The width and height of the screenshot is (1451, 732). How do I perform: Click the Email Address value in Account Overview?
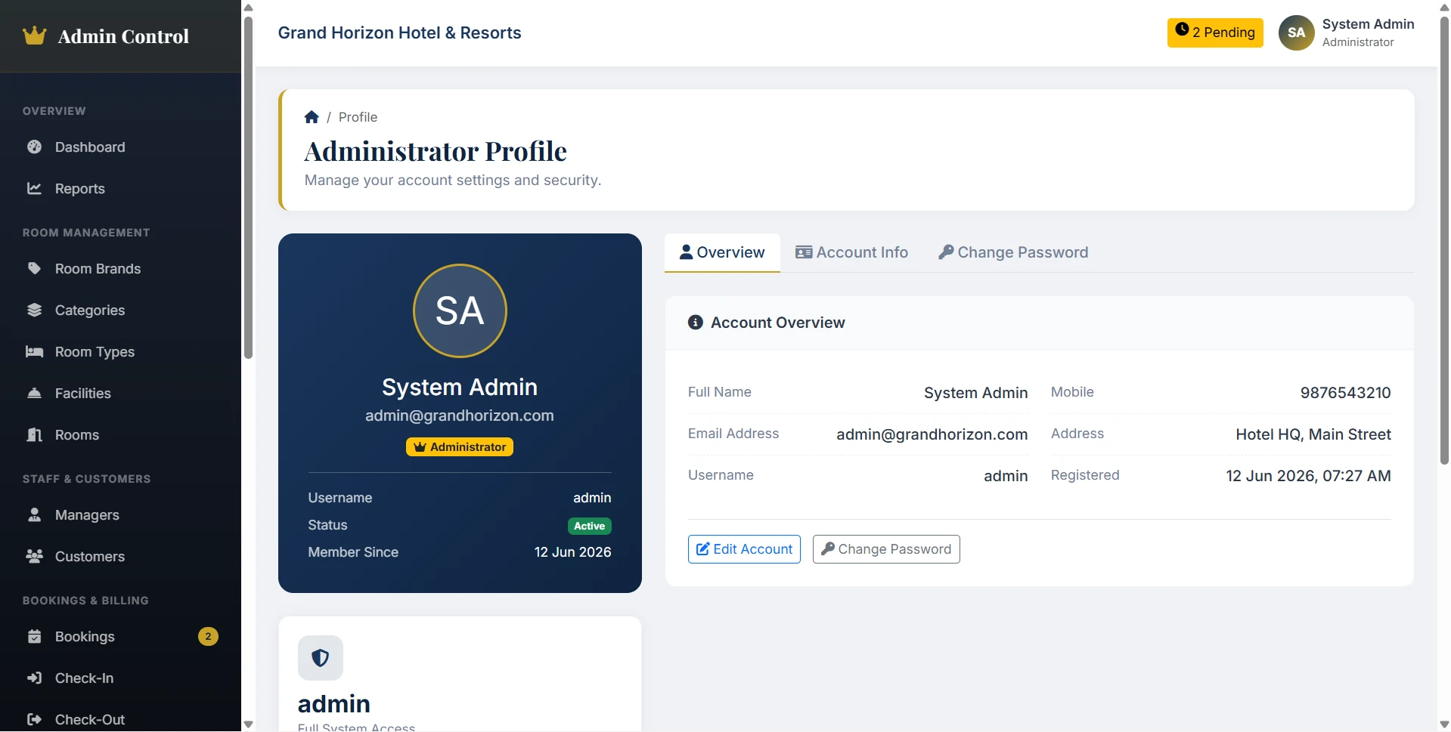click(932, 434)
